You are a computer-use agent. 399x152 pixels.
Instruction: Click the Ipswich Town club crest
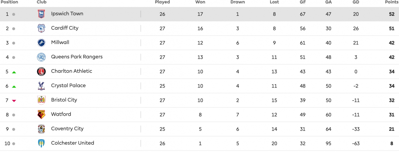point(41,14)
